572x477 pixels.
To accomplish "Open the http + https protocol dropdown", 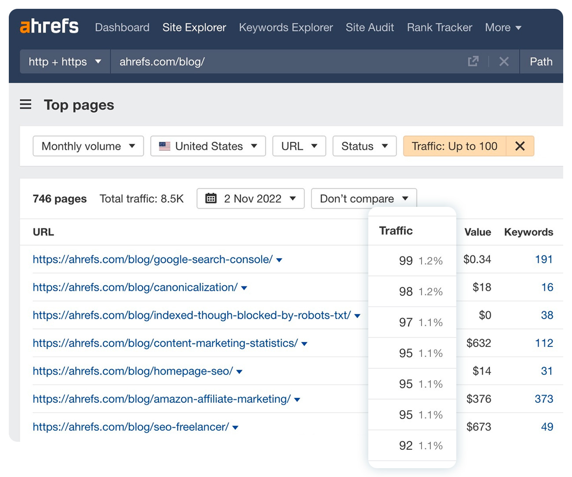I will 65,62.
